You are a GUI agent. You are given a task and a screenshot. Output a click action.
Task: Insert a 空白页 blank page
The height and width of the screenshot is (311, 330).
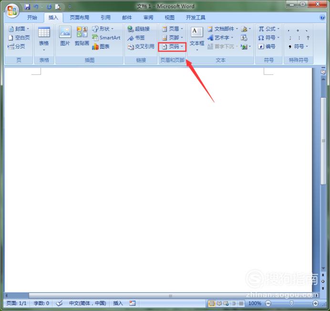pos(19,38)
